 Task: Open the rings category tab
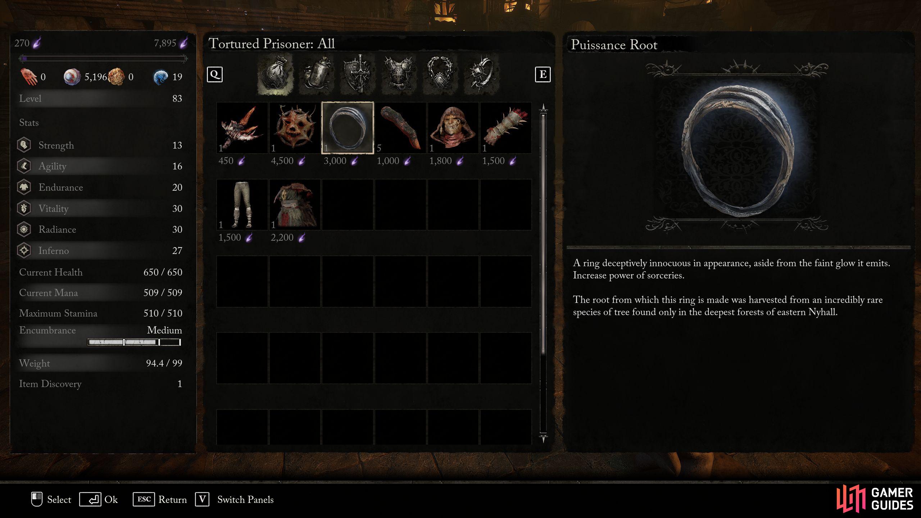click(x=481, y=74)
